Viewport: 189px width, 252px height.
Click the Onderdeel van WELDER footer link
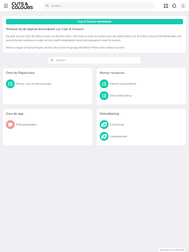(x=172, y=250)
